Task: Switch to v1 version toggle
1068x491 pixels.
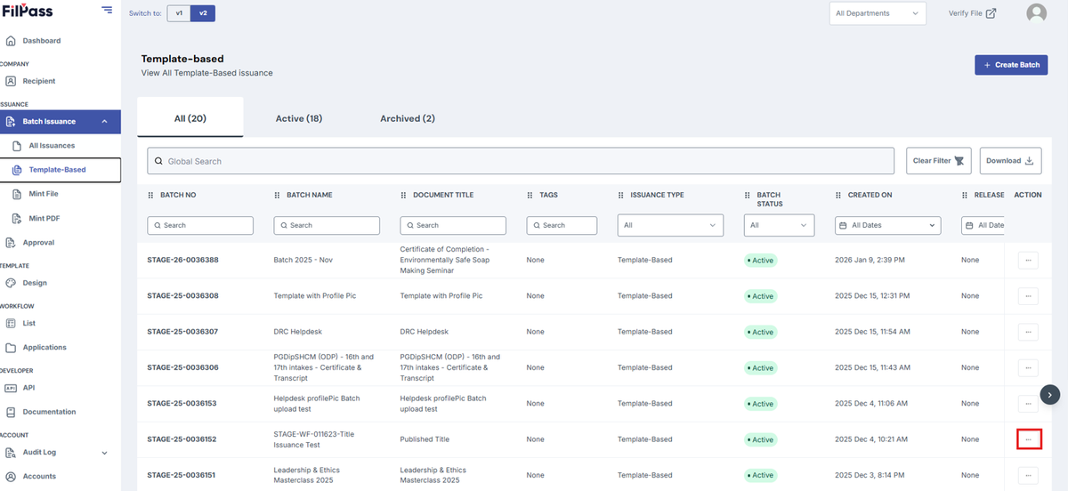Action: tap(178, 13)
